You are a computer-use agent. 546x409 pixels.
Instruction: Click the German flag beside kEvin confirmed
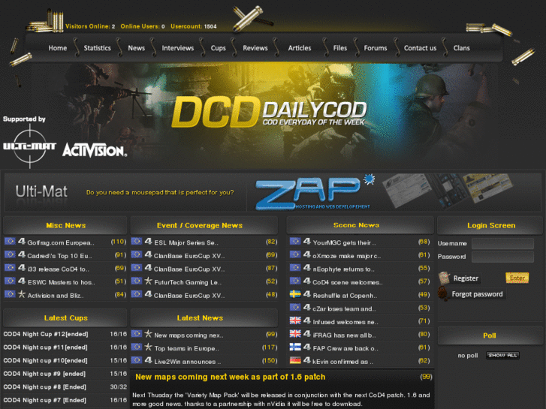[x=295, y=360]
